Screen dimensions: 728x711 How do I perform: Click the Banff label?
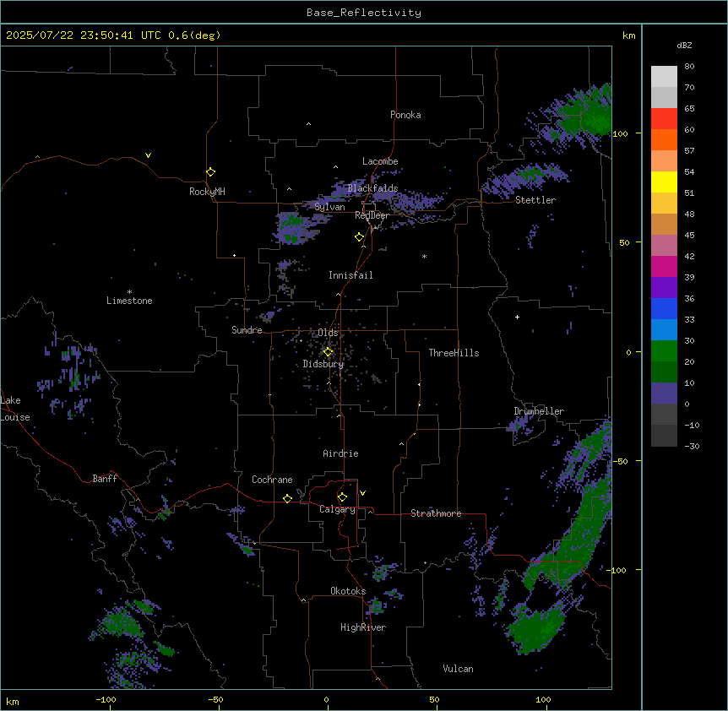click(x=105, y=479)
